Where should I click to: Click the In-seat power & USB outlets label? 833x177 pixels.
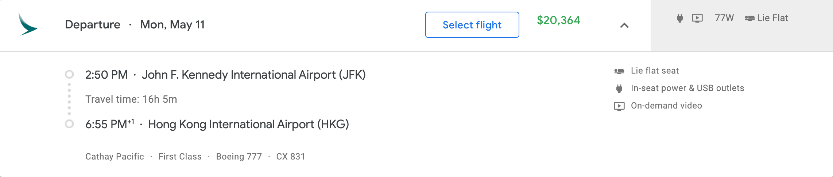click(x=687, y=88)
